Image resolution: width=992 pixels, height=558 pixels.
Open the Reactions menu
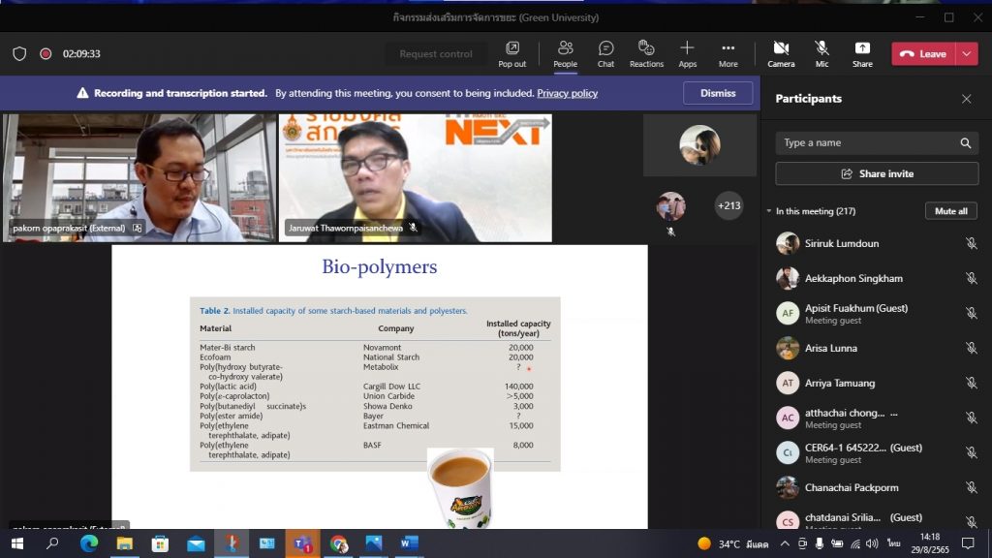[646, 53]
